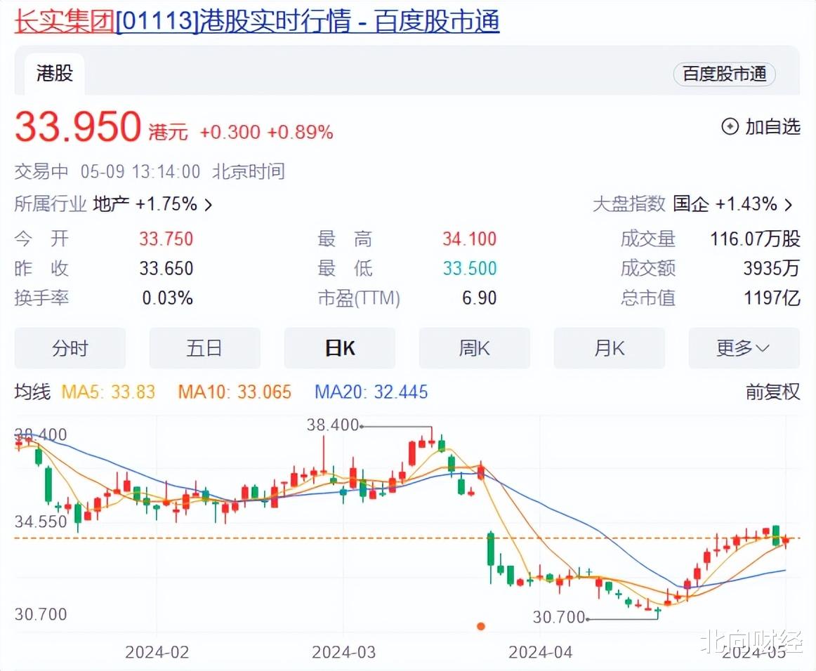Click the 最高 value 34.100
The image size is (816, 671).
click(x=469, y=239)
